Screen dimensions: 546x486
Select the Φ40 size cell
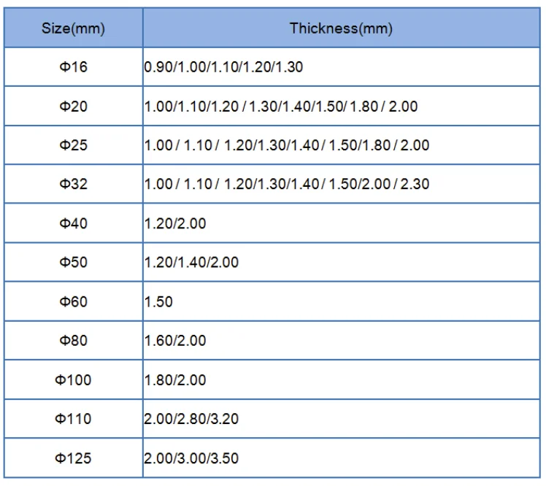point(73,223)
